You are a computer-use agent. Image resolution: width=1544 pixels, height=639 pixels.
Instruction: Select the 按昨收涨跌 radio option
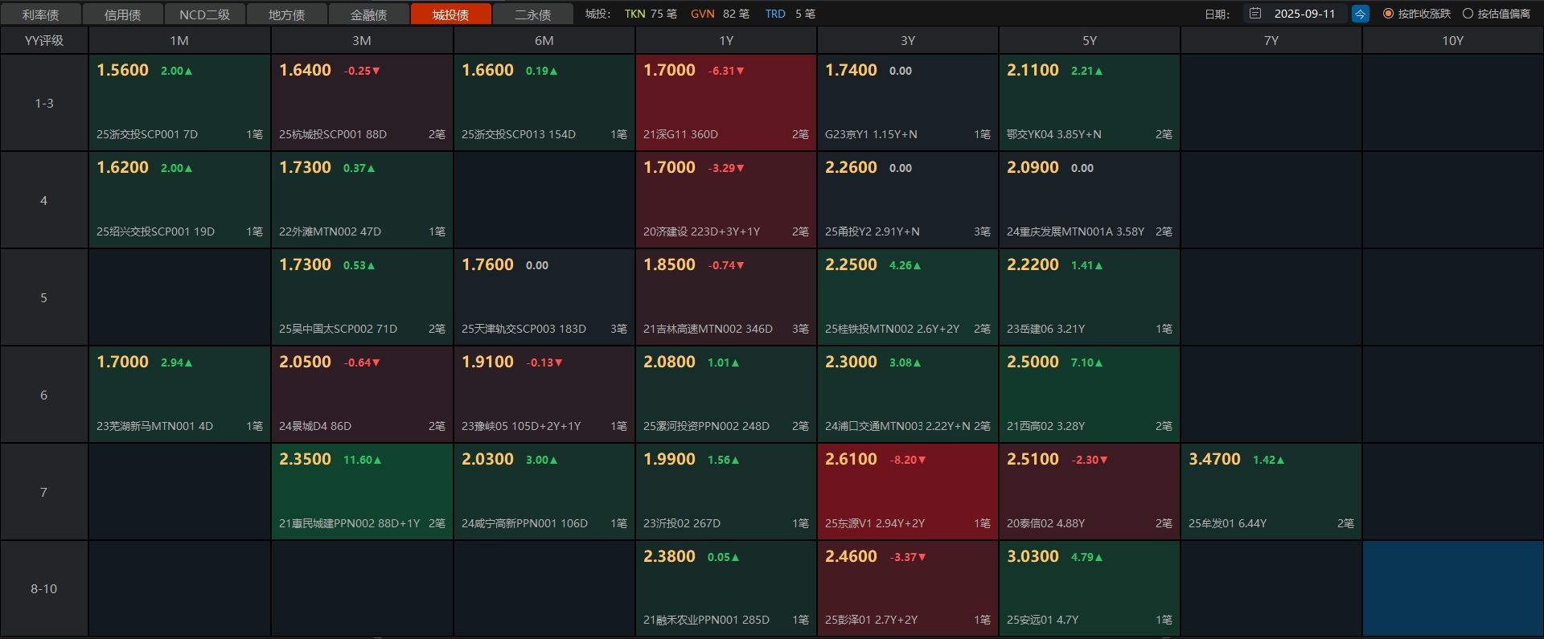point(1416,14)
